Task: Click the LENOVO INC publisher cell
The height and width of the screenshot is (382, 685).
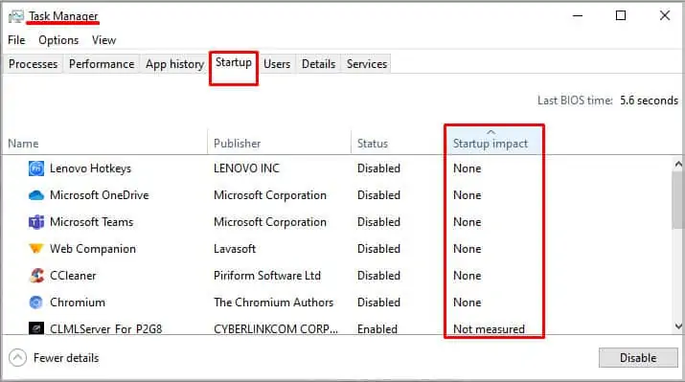Action: (247, 169)
